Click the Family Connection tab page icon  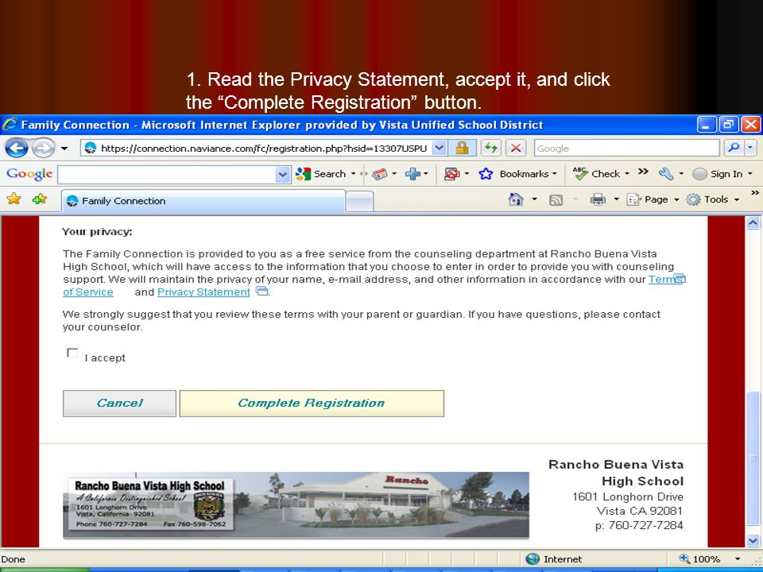tap(72, 201)
